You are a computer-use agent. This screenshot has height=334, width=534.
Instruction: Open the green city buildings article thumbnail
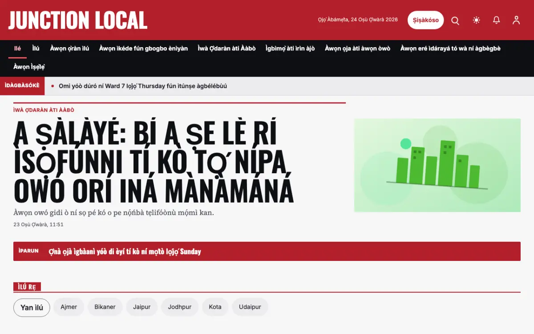(x=437, y=165)
